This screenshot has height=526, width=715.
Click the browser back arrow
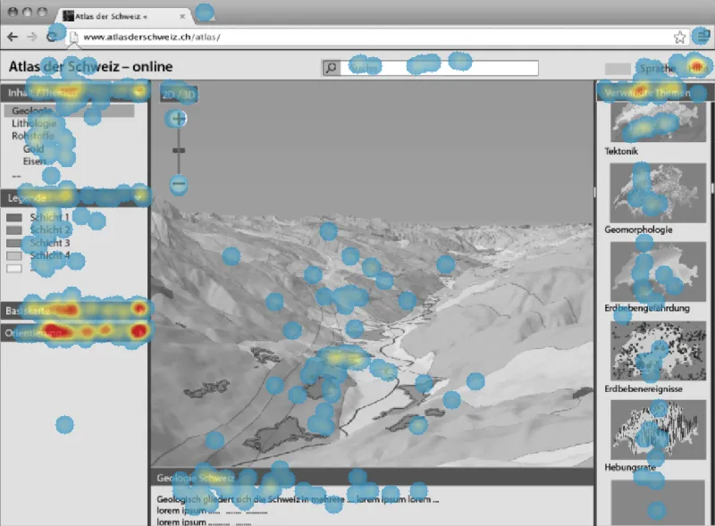pyautogui.click(x=11, y=38)
